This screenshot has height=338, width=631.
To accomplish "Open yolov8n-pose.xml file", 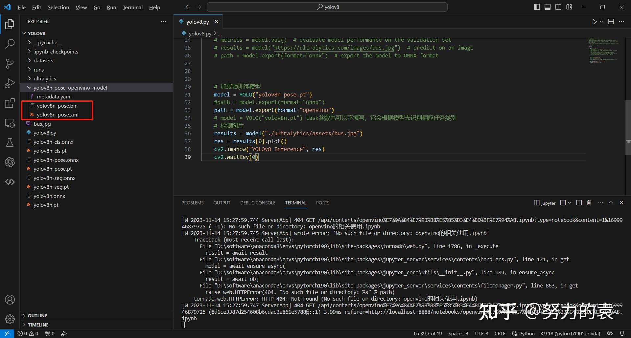I will click(x=58, y=115).
